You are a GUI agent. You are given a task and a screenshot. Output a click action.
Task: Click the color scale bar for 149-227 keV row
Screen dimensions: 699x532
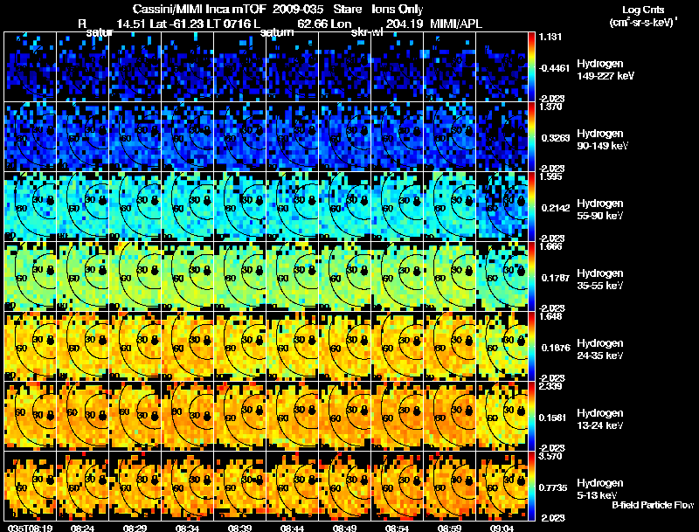pyautogui.click(x=531, y=67)
